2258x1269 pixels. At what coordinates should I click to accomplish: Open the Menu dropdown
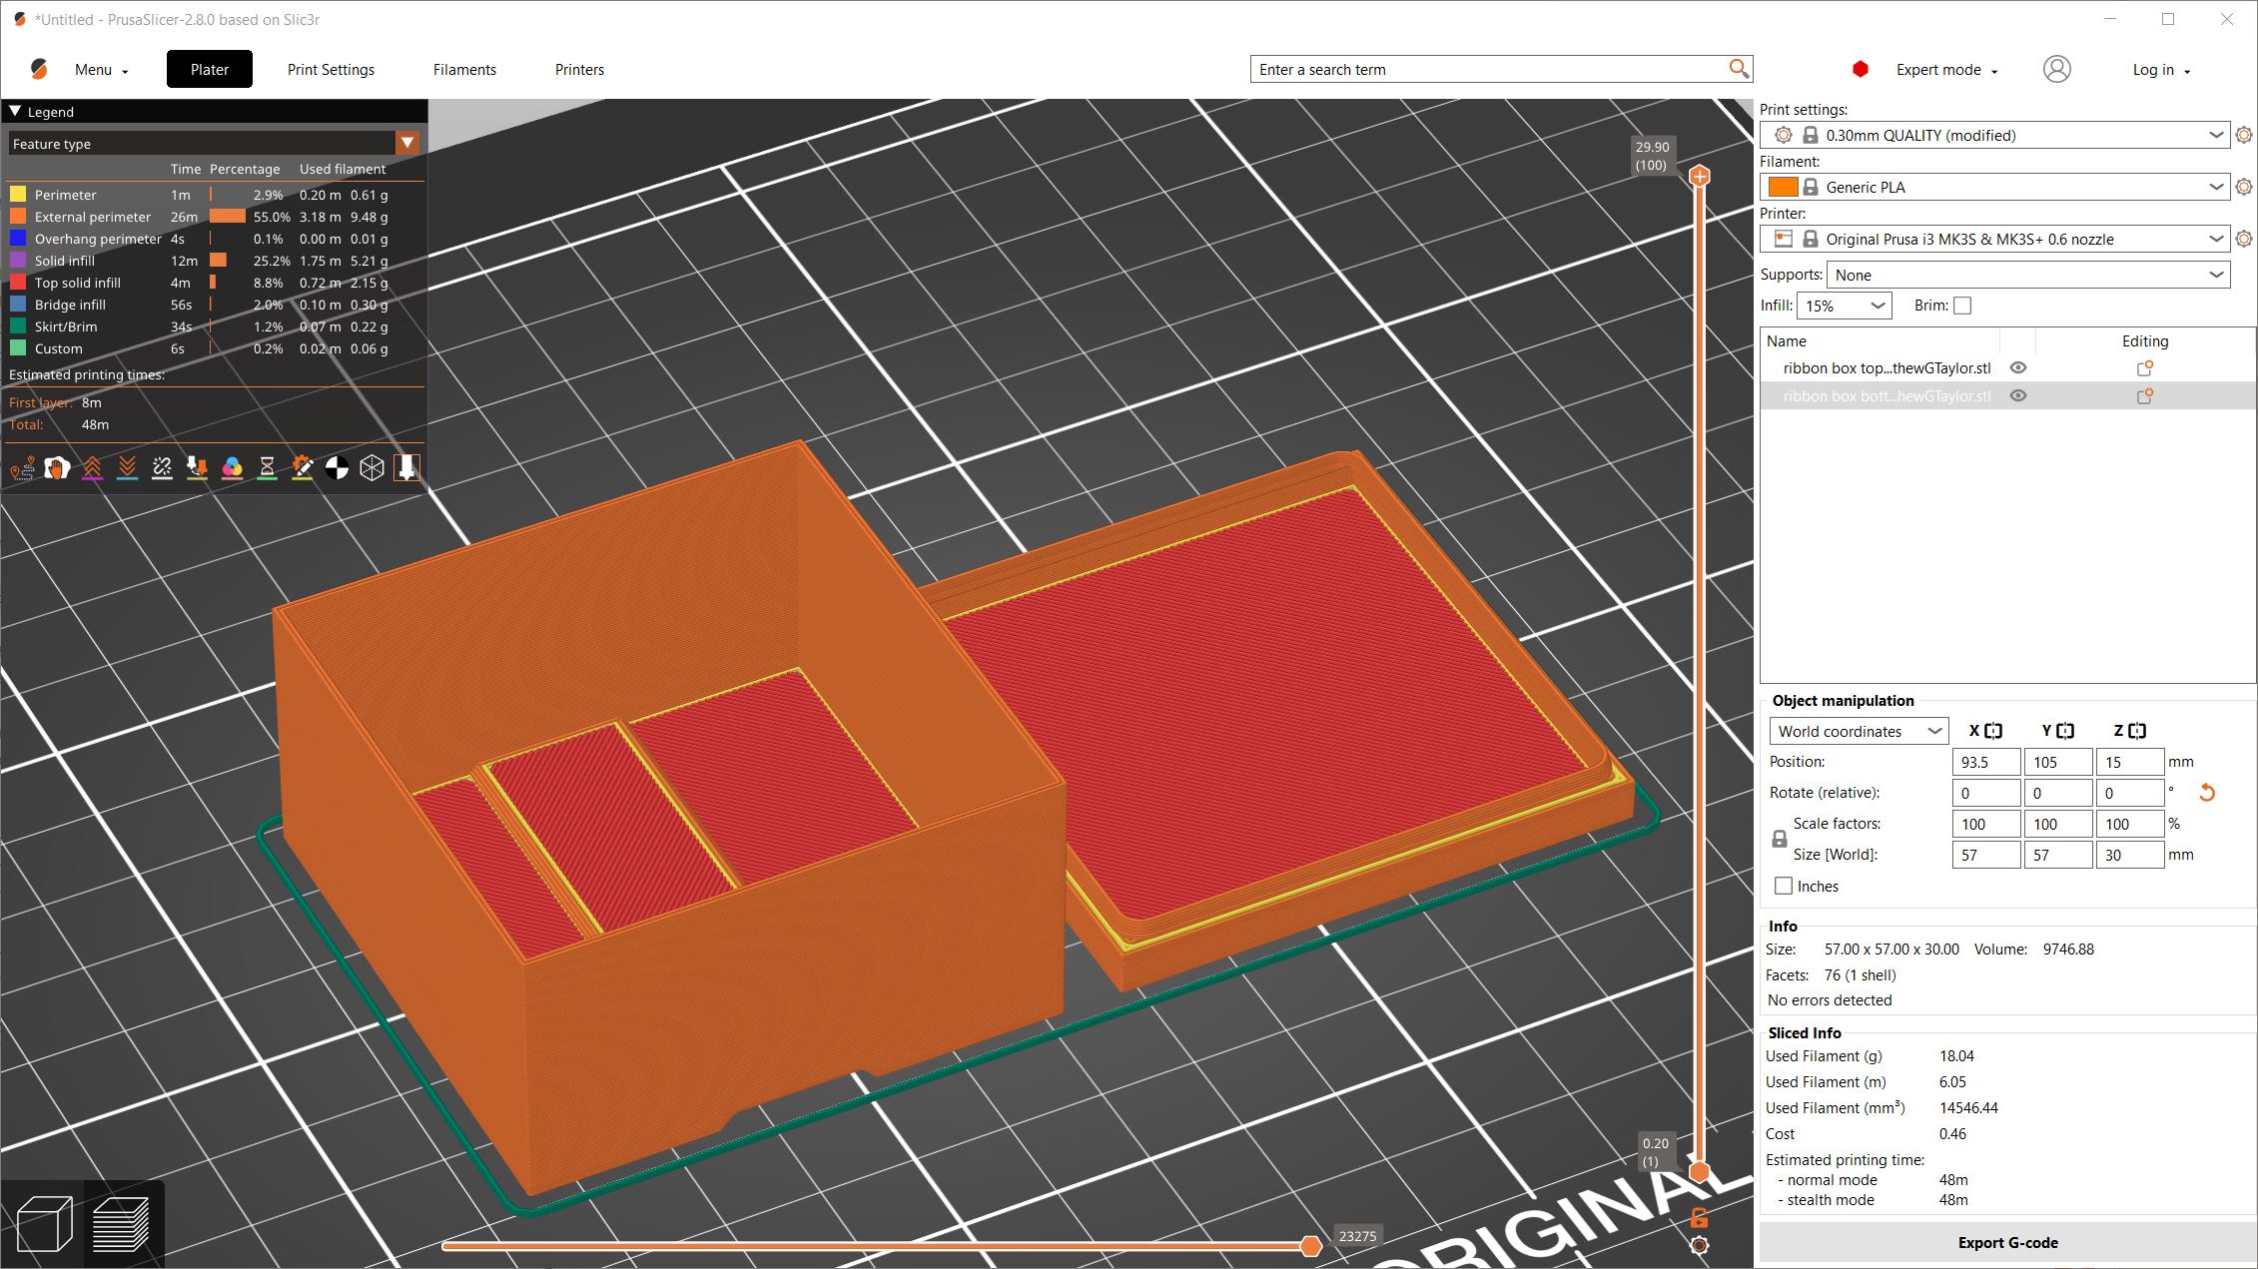pyautogui.click(x=102, y=69)
